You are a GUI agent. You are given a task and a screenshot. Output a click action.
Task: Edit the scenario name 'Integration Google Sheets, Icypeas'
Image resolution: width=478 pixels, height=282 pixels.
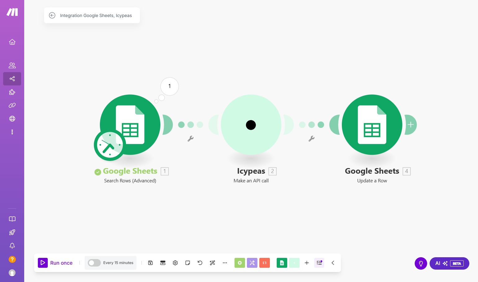tap(96, 15)
